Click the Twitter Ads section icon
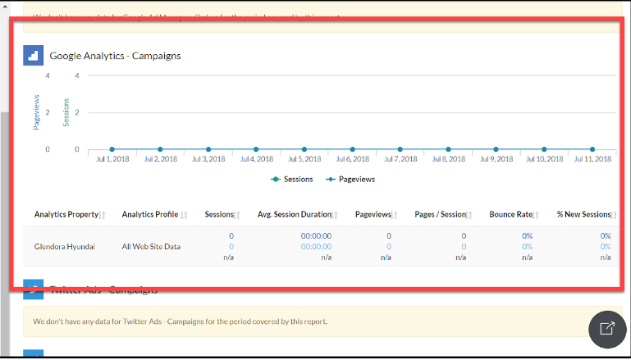Viewport: 631px width, 360px height. click(x=33, y=289)
